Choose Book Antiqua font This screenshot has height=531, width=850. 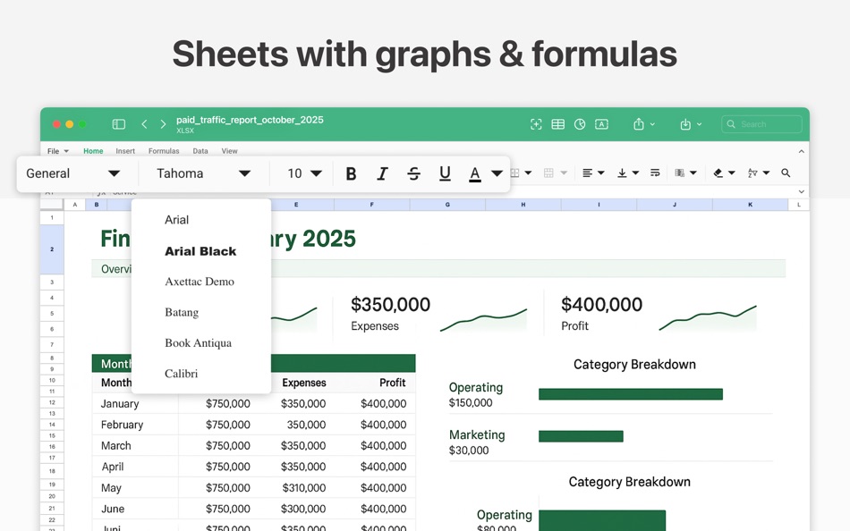[x=199, y=342]
